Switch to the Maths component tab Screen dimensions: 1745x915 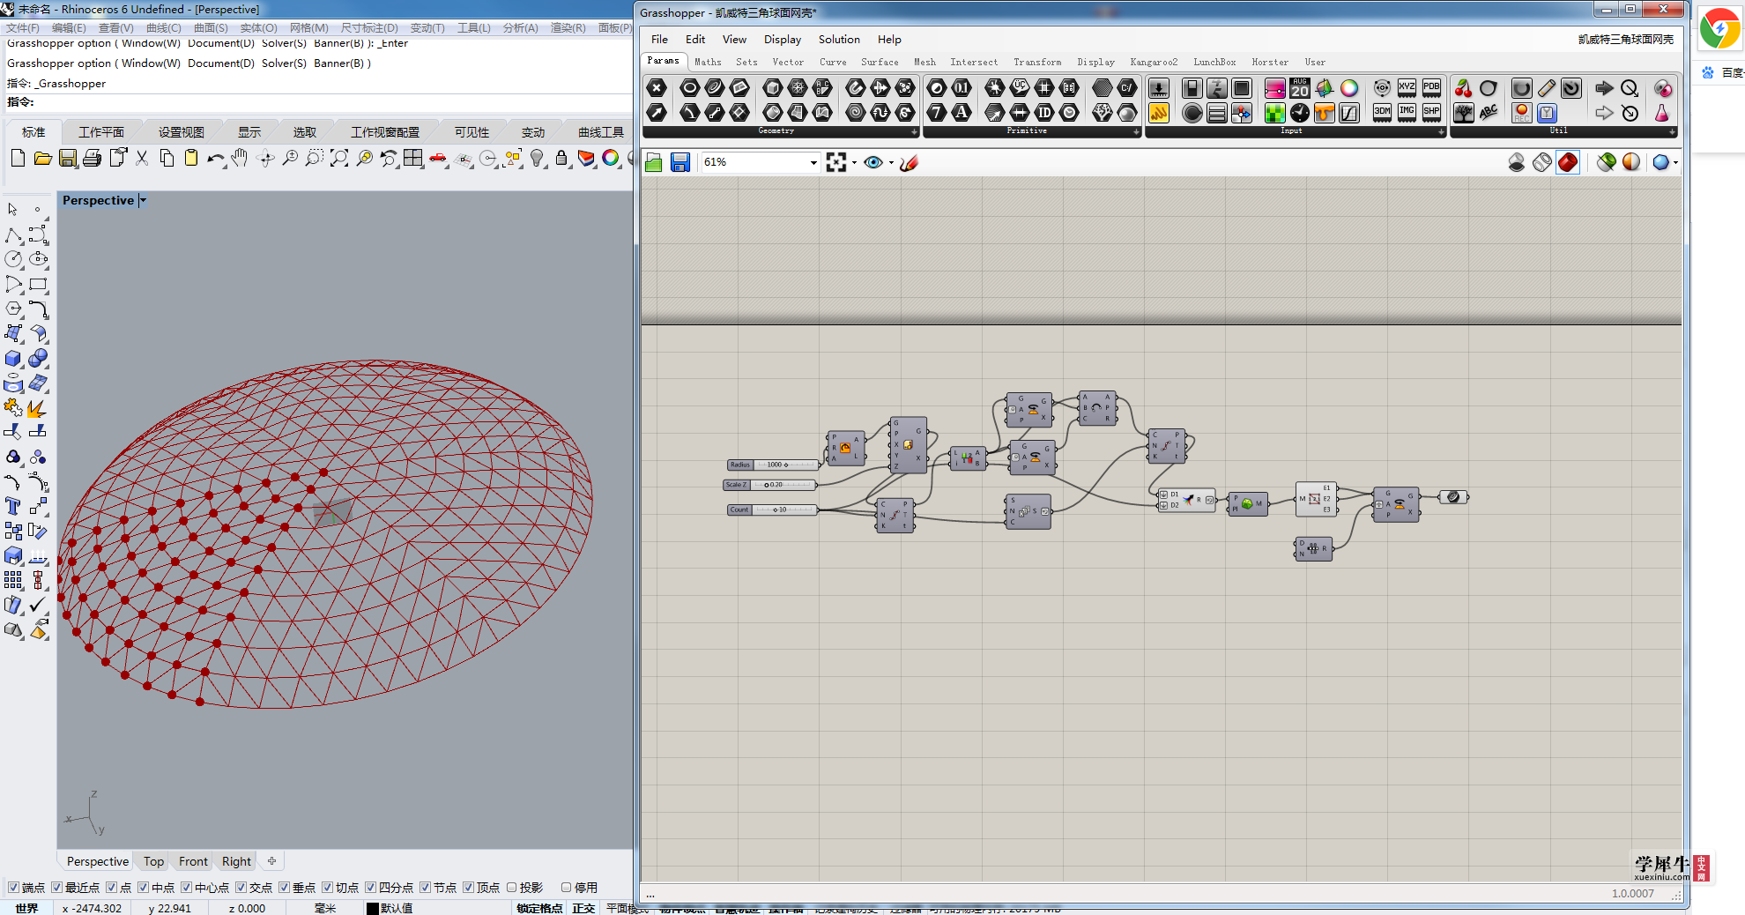point(708,62)
